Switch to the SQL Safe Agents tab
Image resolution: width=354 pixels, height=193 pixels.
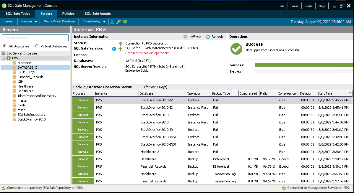tap(98, 14)
